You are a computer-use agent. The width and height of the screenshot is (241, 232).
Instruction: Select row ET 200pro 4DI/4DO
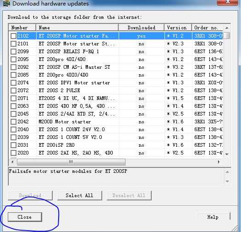click(115, 60)
